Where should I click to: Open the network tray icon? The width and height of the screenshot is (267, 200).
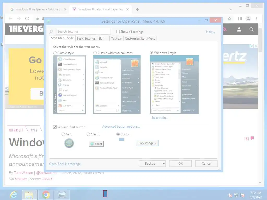point(236,195)
